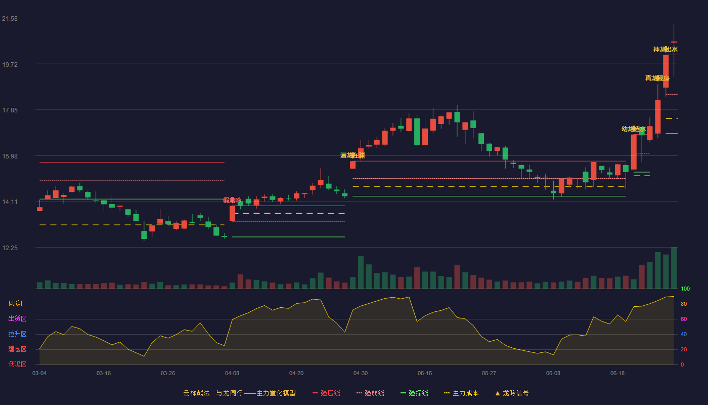Select the 出货区 zone label
708x405 pixels.
(17, 319)
